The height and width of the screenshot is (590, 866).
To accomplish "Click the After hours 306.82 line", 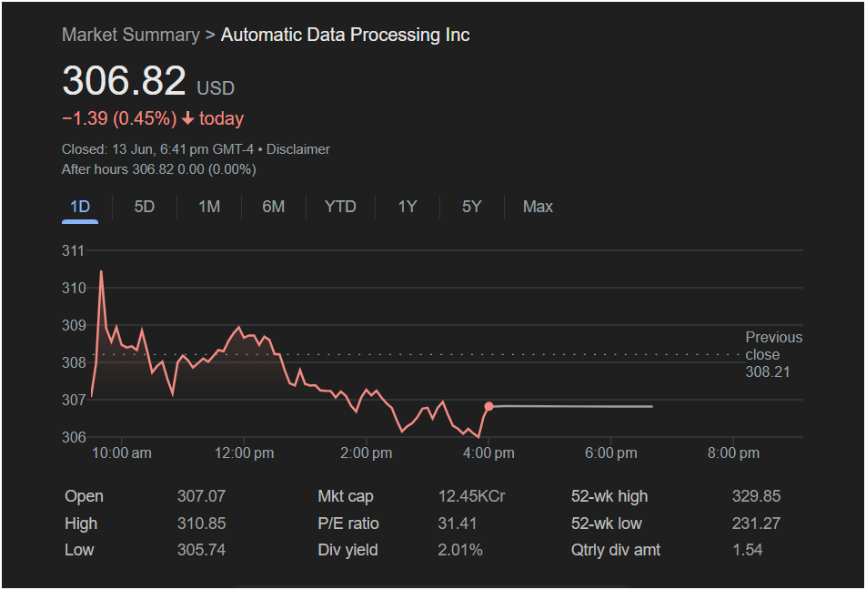I will click(x=159, y=169).
